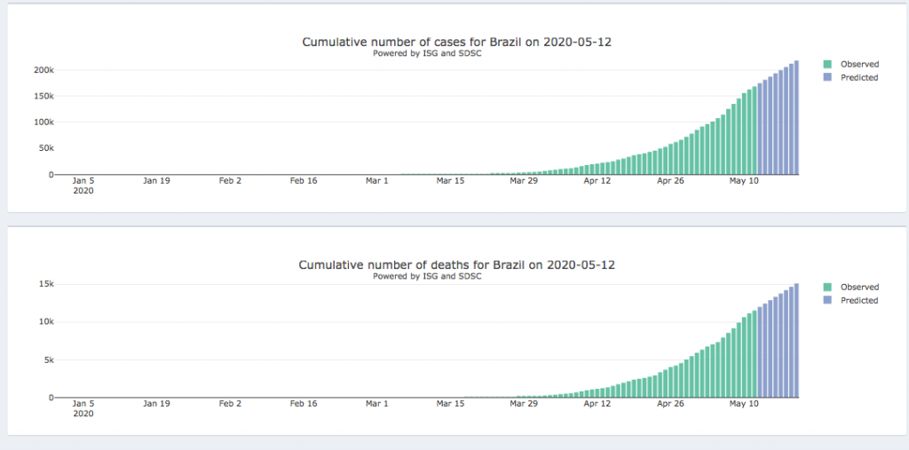The image size is (909, 450).
Task: Click the Mar 1 tick label on cases chart
Action: pos(376,181)
